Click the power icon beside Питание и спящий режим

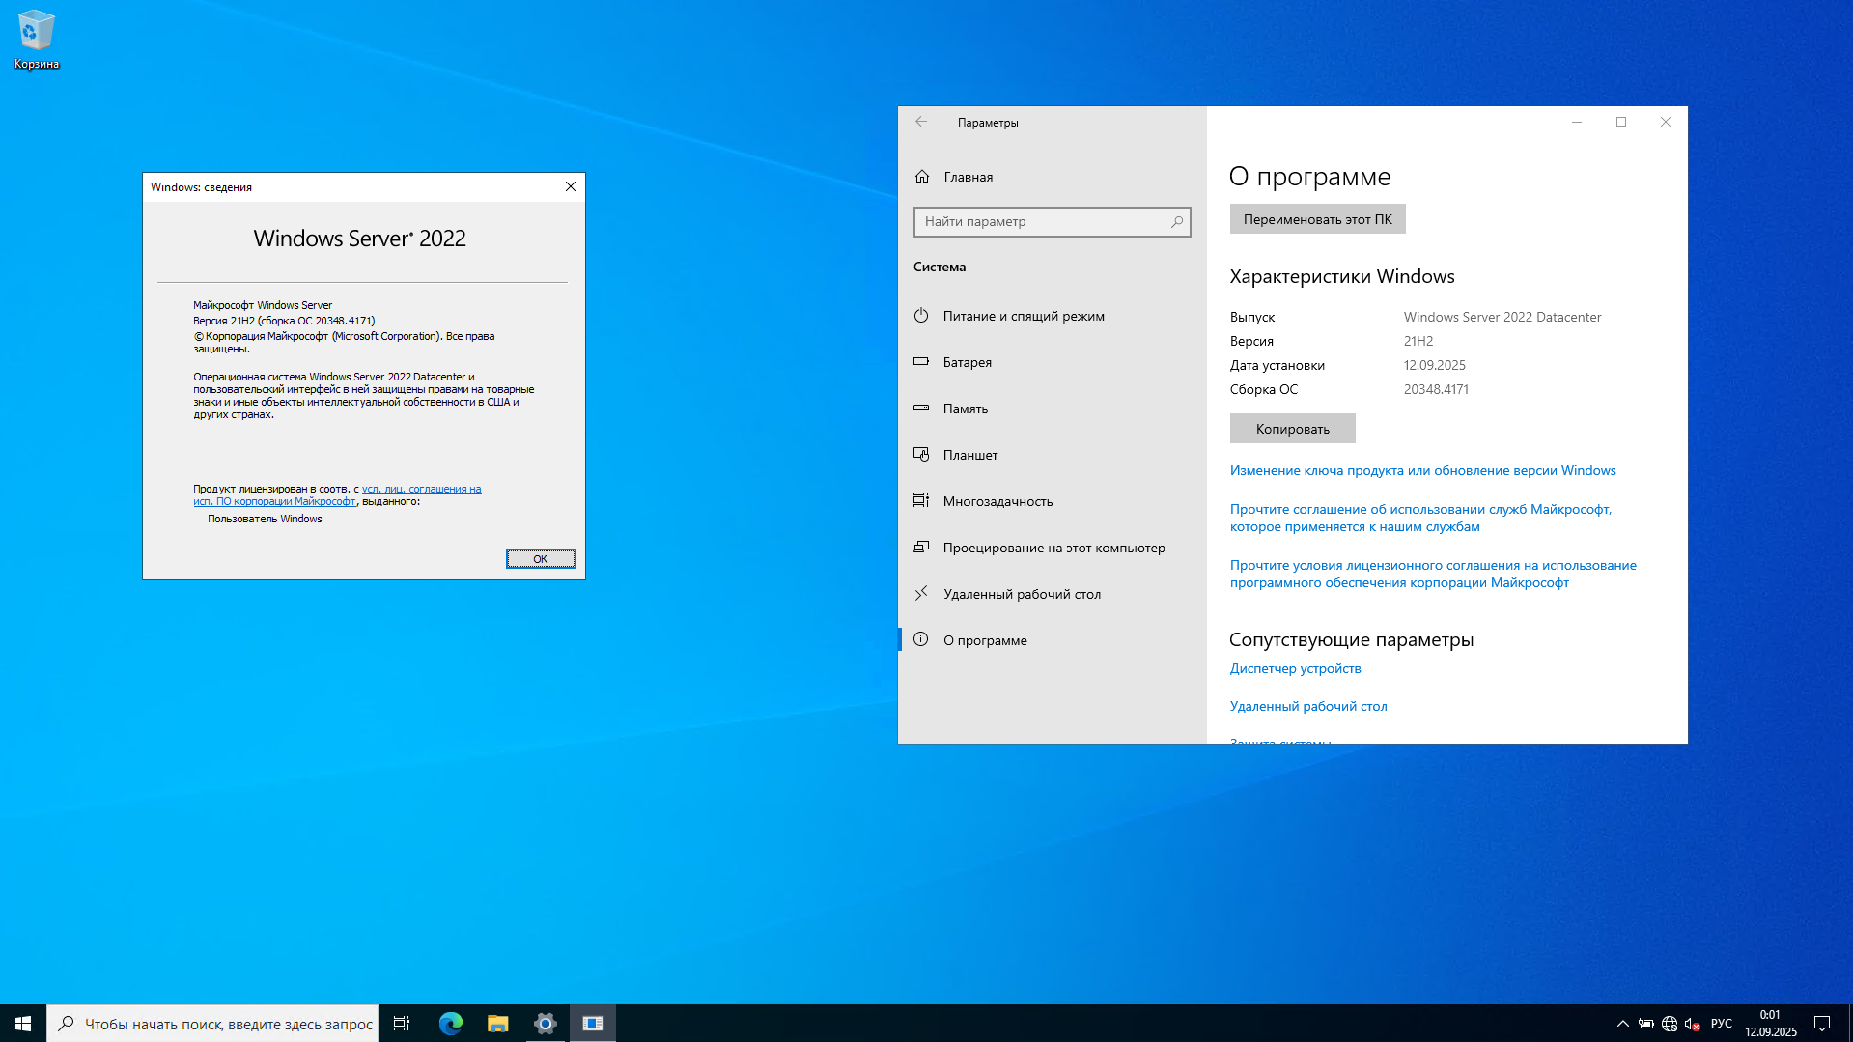(921, 316)
